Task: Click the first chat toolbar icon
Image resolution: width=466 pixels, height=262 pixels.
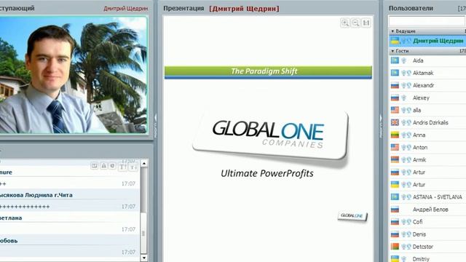Action: (x=94, y=166)
